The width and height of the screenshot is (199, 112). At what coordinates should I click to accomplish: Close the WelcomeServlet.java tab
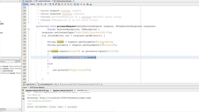pos(73,1)
